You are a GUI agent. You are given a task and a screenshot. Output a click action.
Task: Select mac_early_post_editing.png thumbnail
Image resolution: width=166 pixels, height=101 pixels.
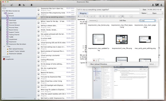click(145, 39)
